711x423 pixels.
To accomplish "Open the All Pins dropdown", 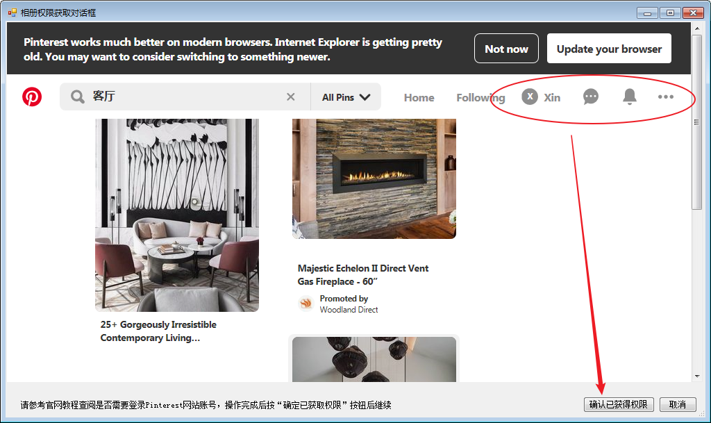I will tap(340, 97).
